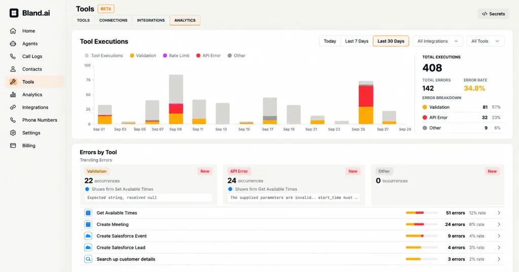Click the '12% rate' value

pyautogui.click(x=477, y=213)
